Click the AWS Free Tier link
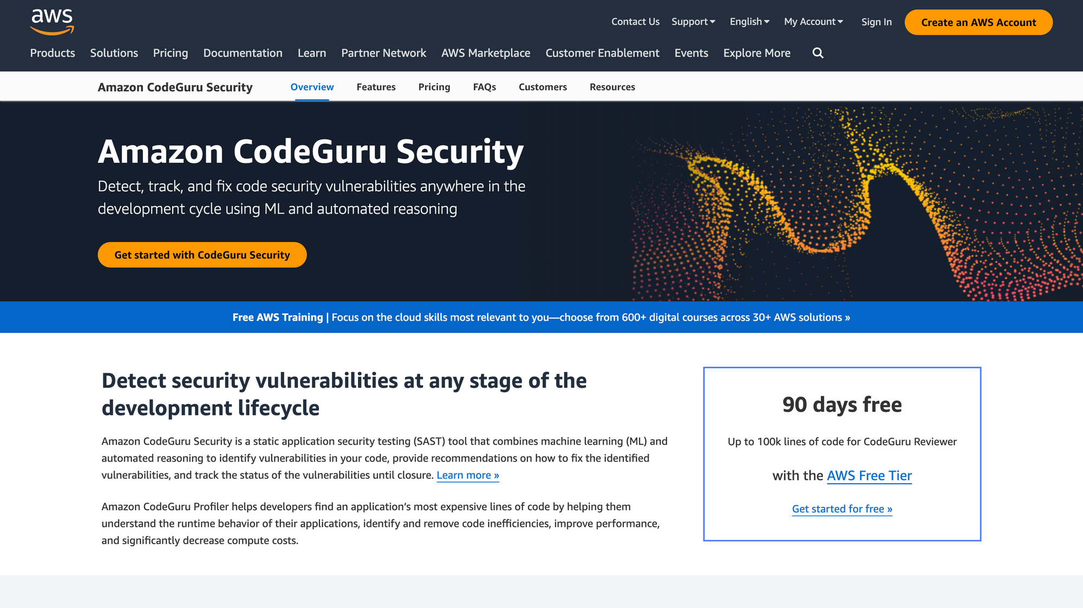1083x608 pixels. point(870,475)
